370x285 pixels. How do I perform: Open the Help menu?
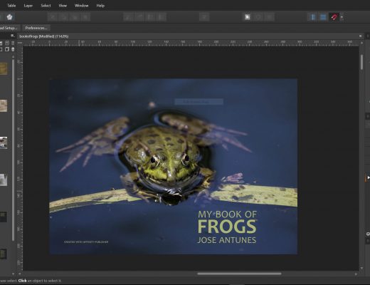(x=100, y=6)
